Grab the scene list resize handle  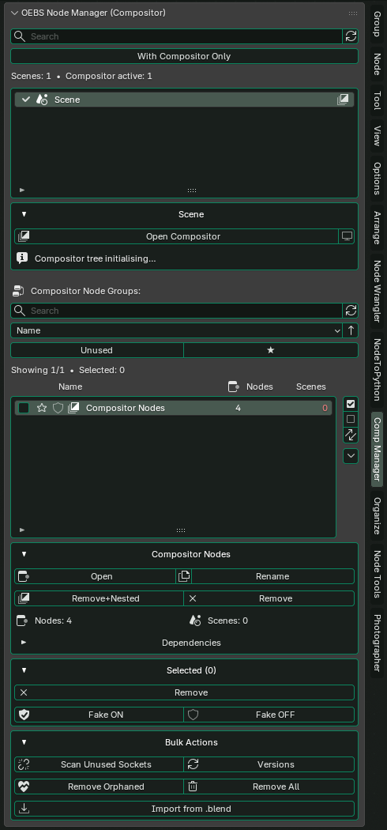click(x=192, y=190)
